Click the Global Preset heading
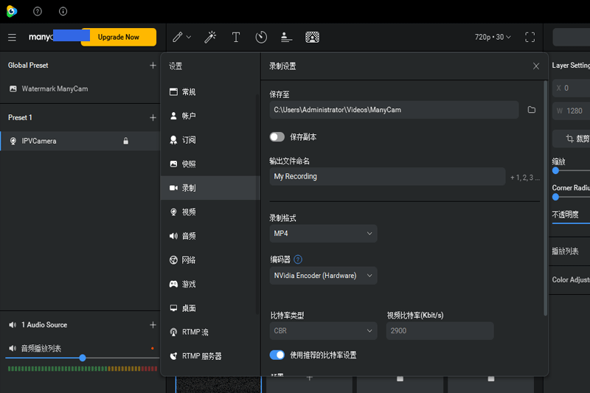Image resolution: width=590 pixels, height=393 pixels. coord(28,66)
